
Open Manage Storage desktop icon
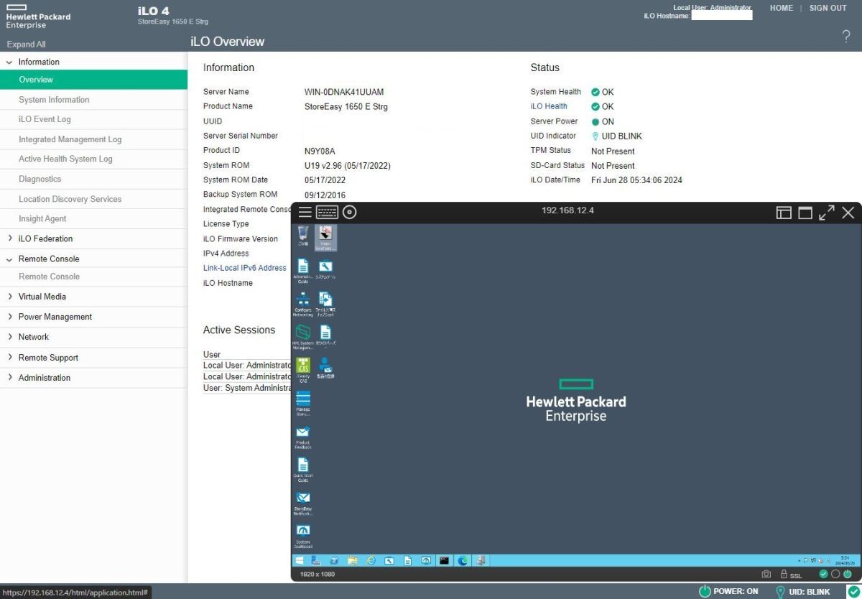pos(302,403)
